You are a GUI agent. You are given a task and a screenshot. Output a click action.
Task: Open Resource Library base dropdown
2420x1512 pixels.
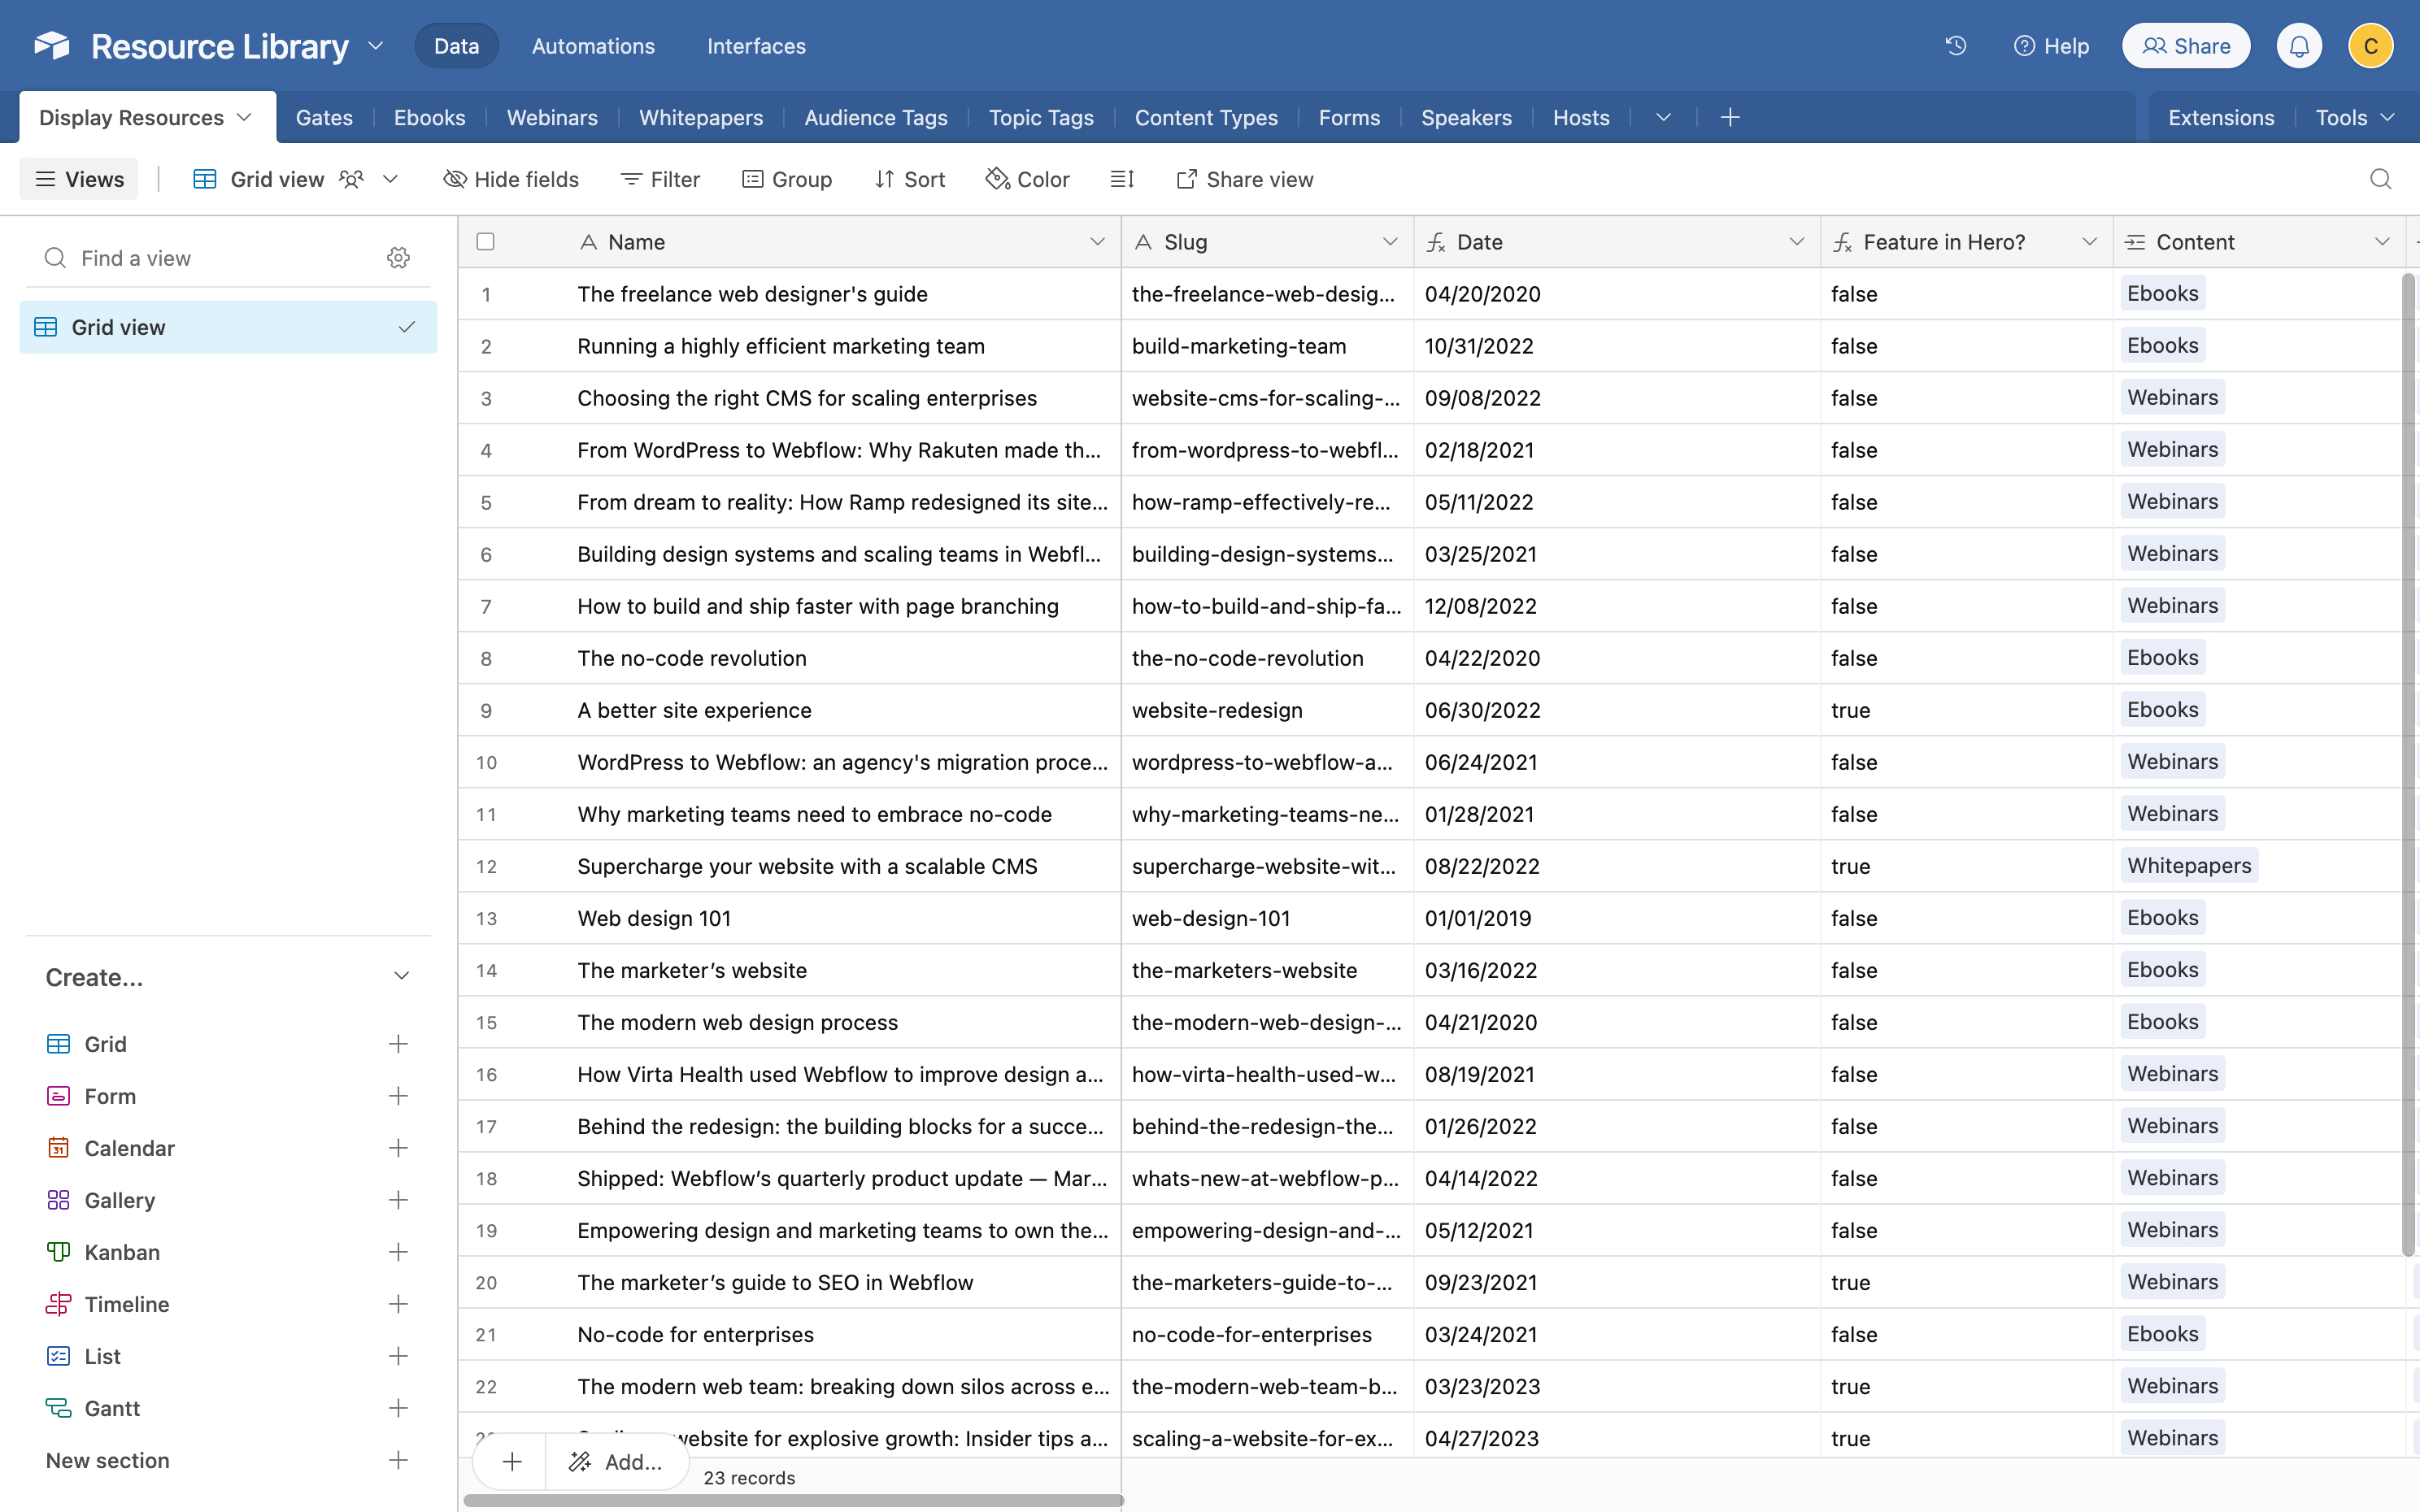pos(376,46)
